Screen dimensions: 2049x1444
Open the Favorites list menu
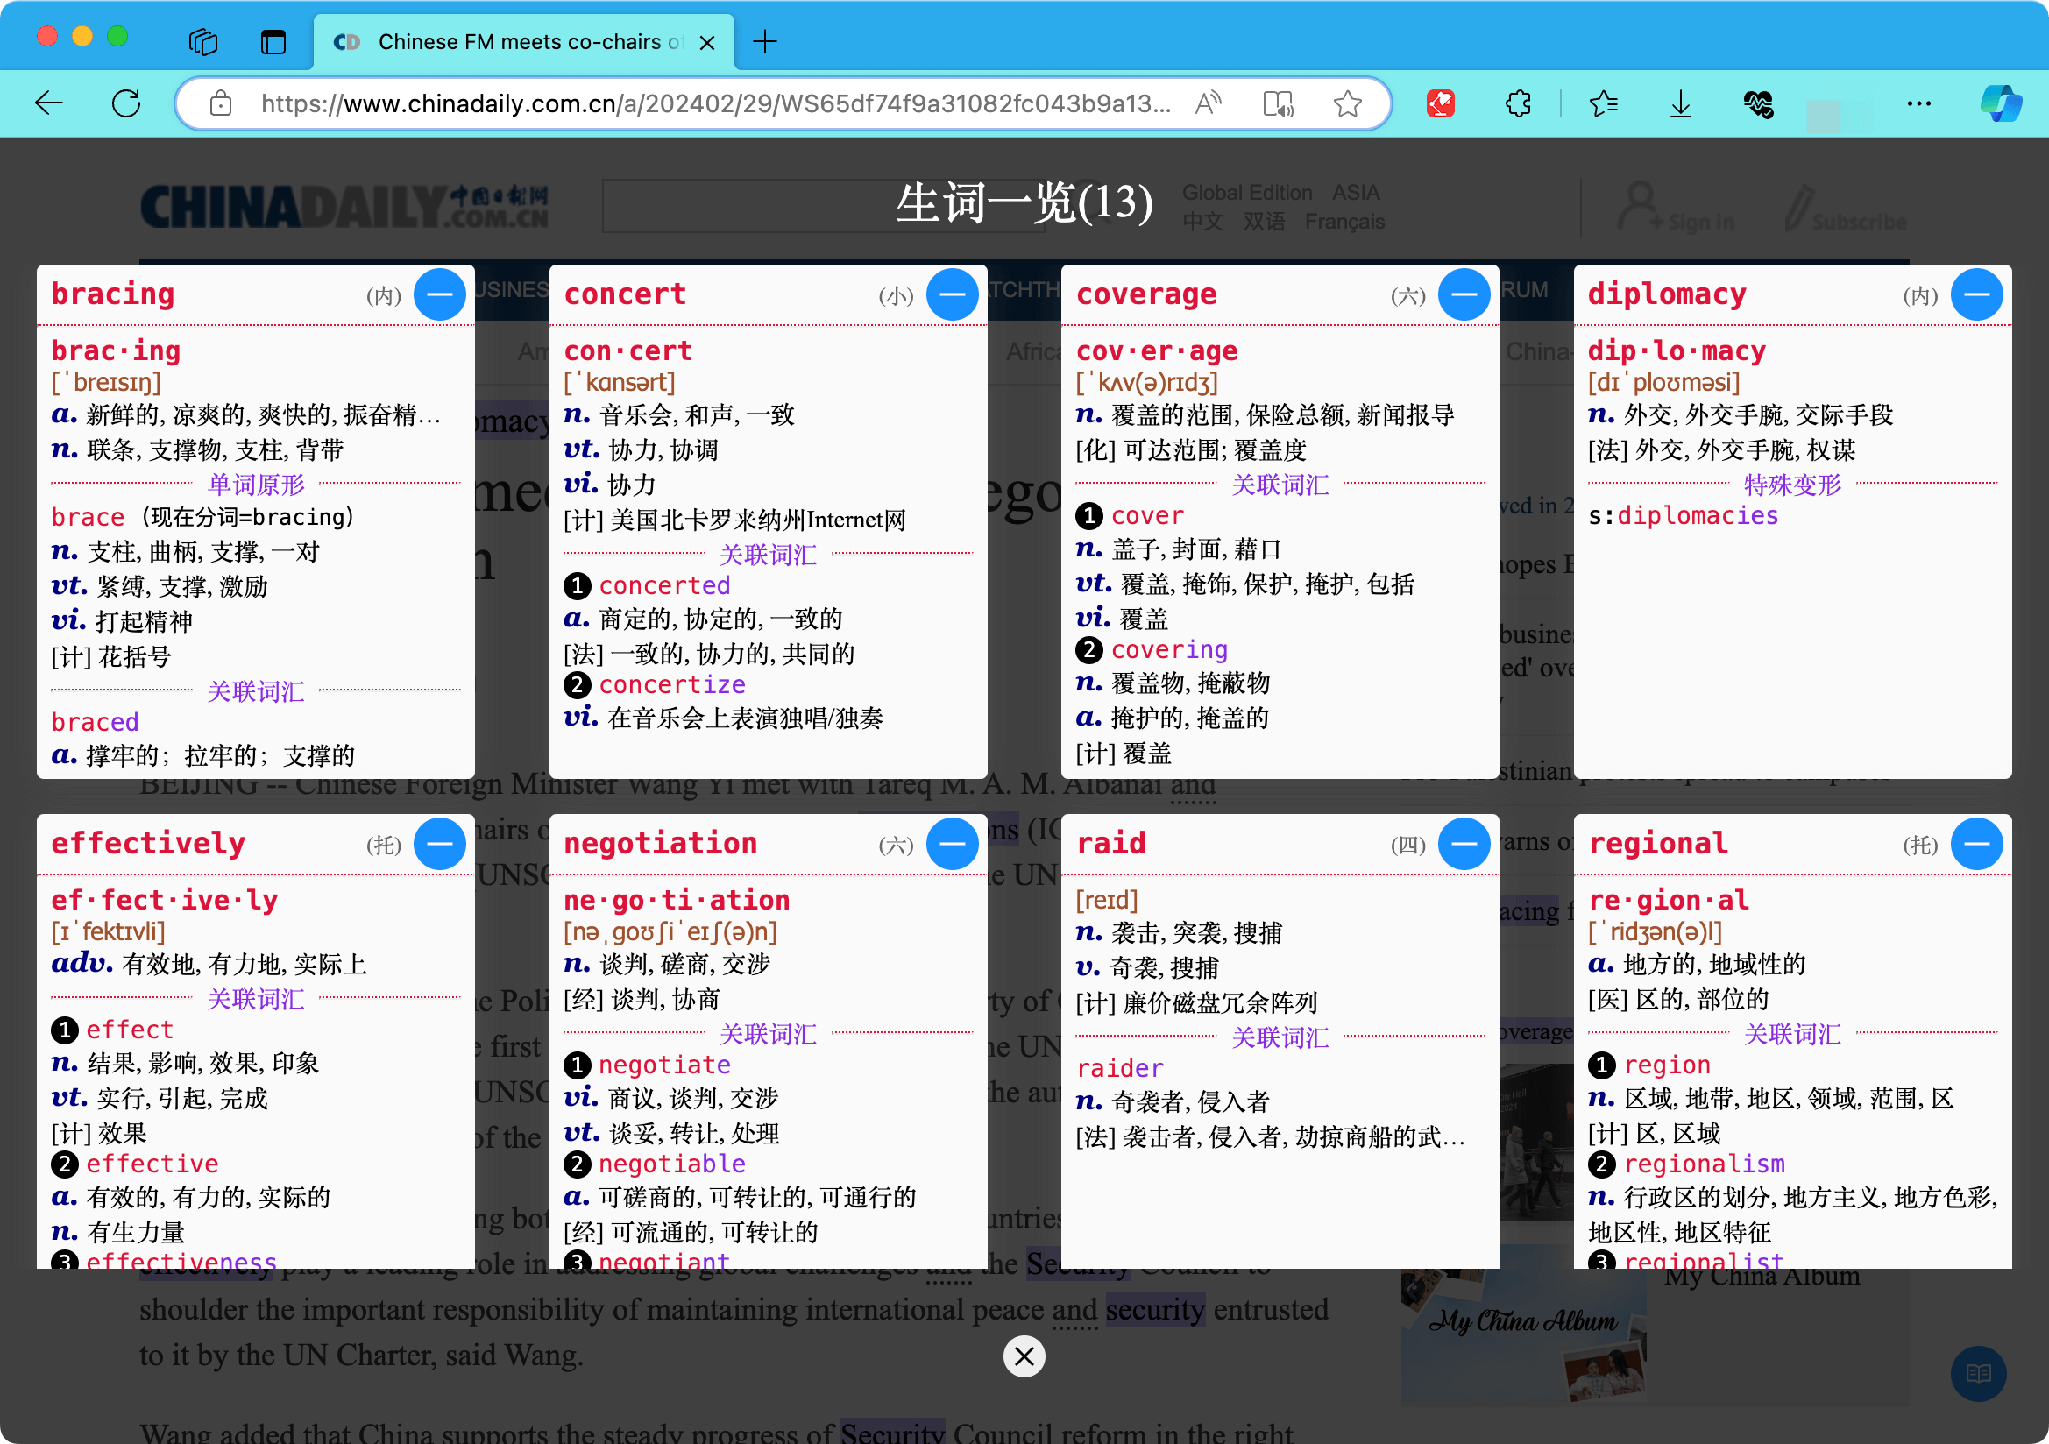[1604, 103]
